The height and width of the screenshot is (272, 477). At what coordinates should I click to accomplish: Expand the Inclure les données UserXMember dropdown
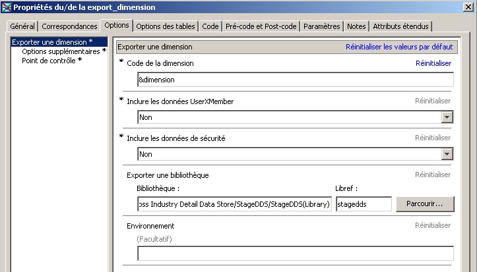[x=447, y=117]
